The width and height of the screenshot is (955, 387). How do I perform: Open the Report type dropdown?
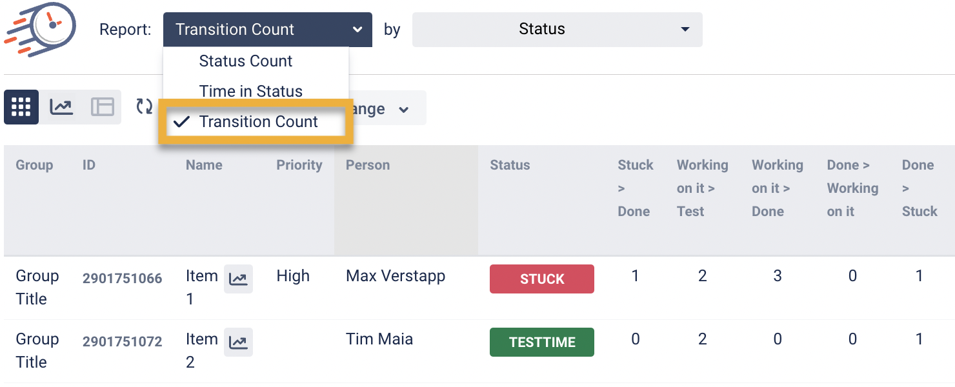pyautogui.click(x=267, y=30)
